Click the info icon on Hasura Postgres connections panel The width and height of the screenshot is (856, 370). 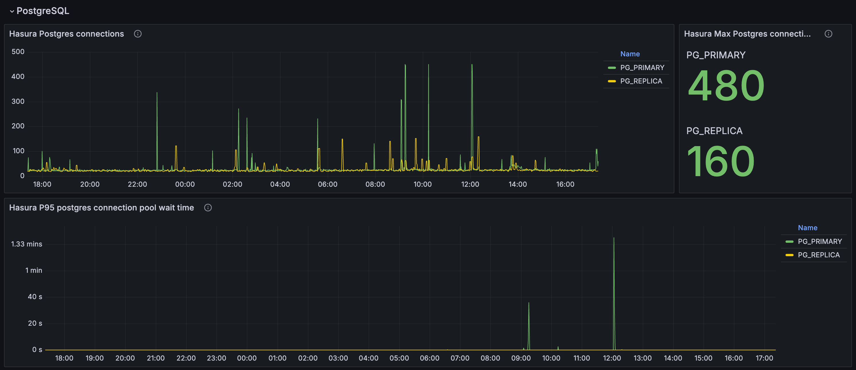138,33
